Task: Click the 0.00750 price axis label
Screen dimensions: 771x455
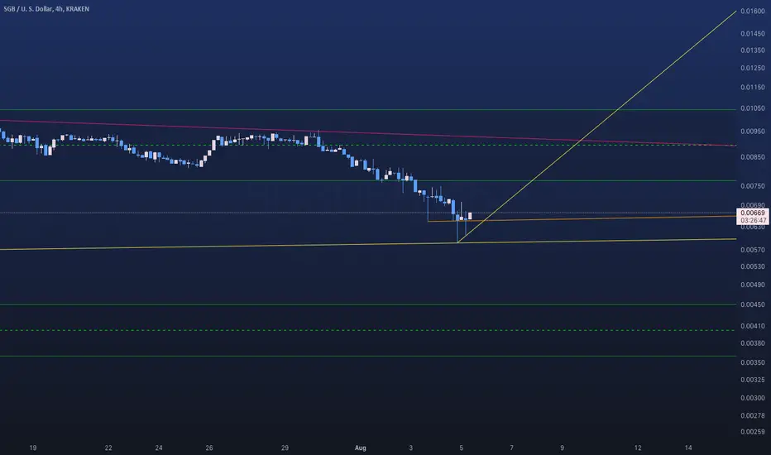Action: (x=752, y=186)
